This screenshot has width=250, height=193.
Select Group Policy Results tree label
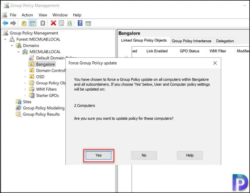click(x=41, y=114)
